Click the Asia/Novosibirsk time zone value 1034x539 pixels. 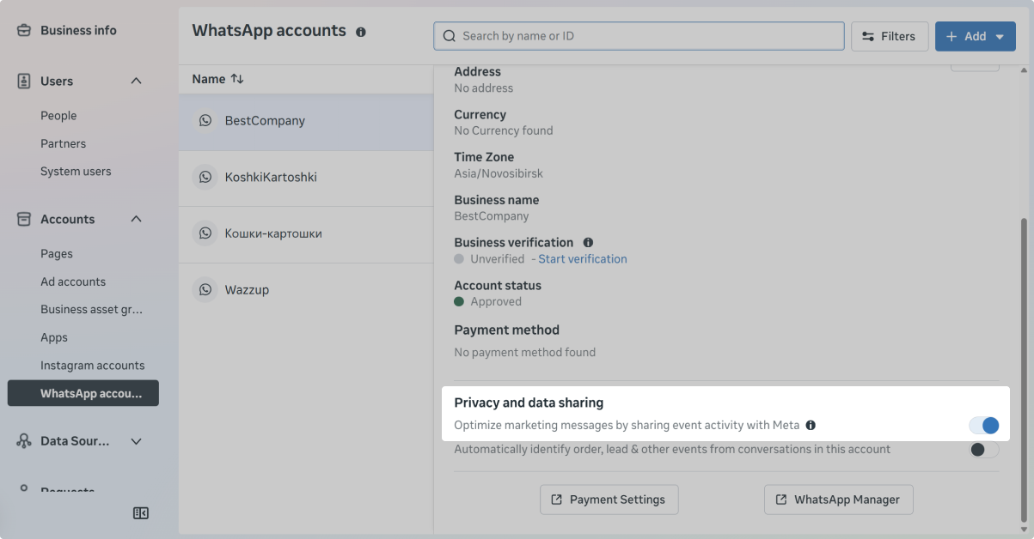[499, 173]
